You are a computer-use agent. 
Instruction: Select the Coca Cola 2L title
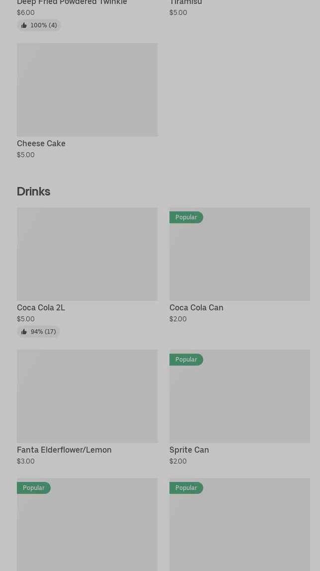coord(41,307)
